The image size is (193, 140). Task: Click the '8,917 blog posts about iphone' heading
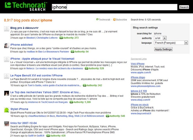point(28,20)
